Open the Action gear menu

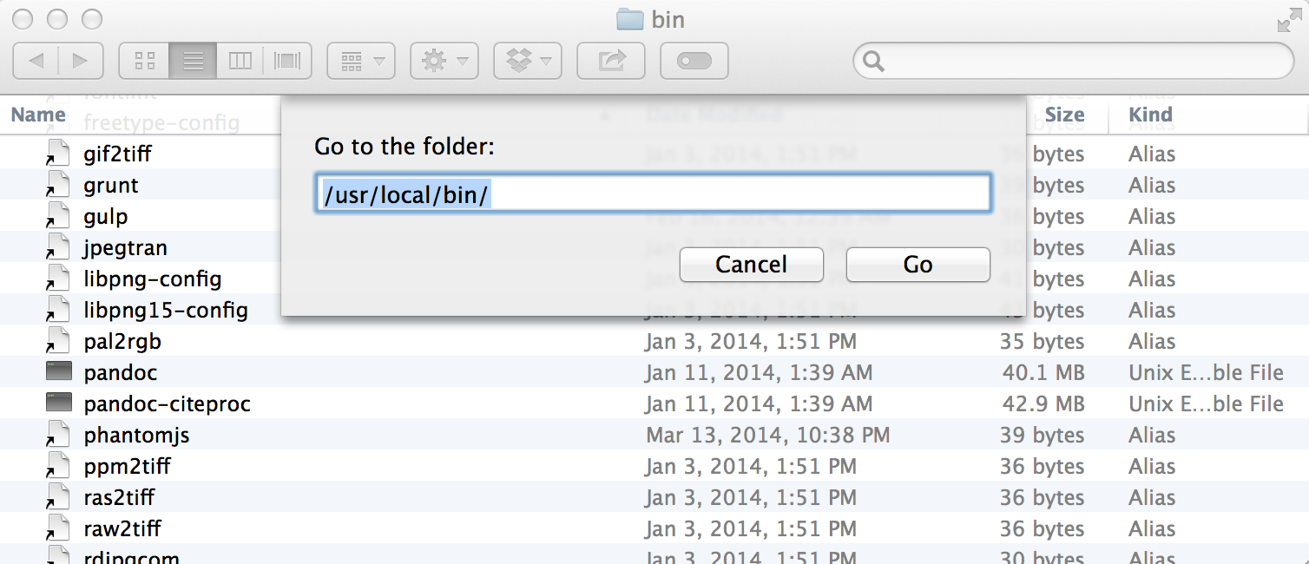coord(444,61)
